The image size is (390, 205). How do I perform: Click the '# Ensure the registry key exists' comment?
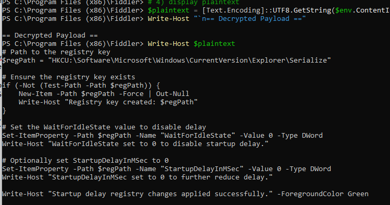tap(68, 77)
